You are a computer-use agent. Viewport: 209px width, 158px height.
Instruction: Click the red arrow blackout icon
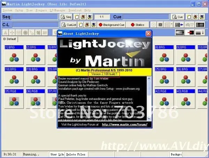190,32
